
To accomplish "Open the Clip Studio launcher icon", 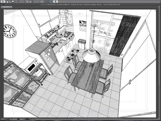I will click(x=3, y=2).
